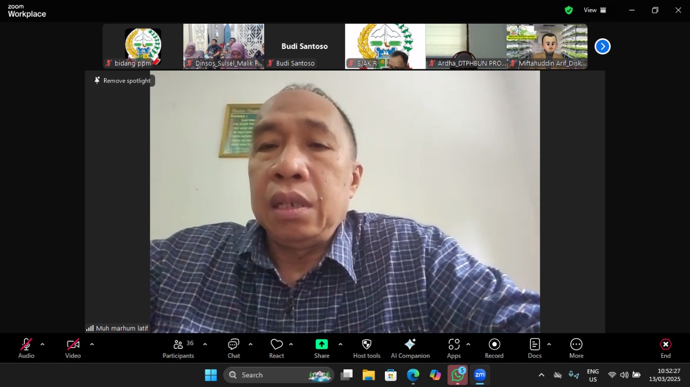
Task: Launch the AI Companion
Action: (x=410, y=348)
